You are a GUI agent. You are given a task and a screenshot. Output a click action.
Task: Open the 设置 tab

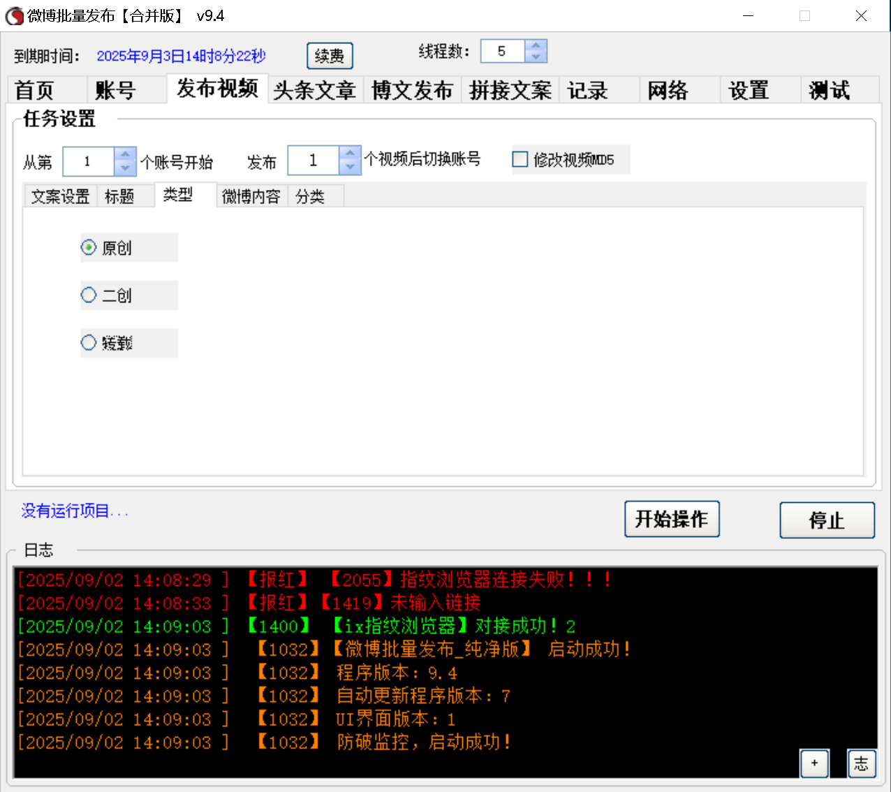tap(748, 89)
